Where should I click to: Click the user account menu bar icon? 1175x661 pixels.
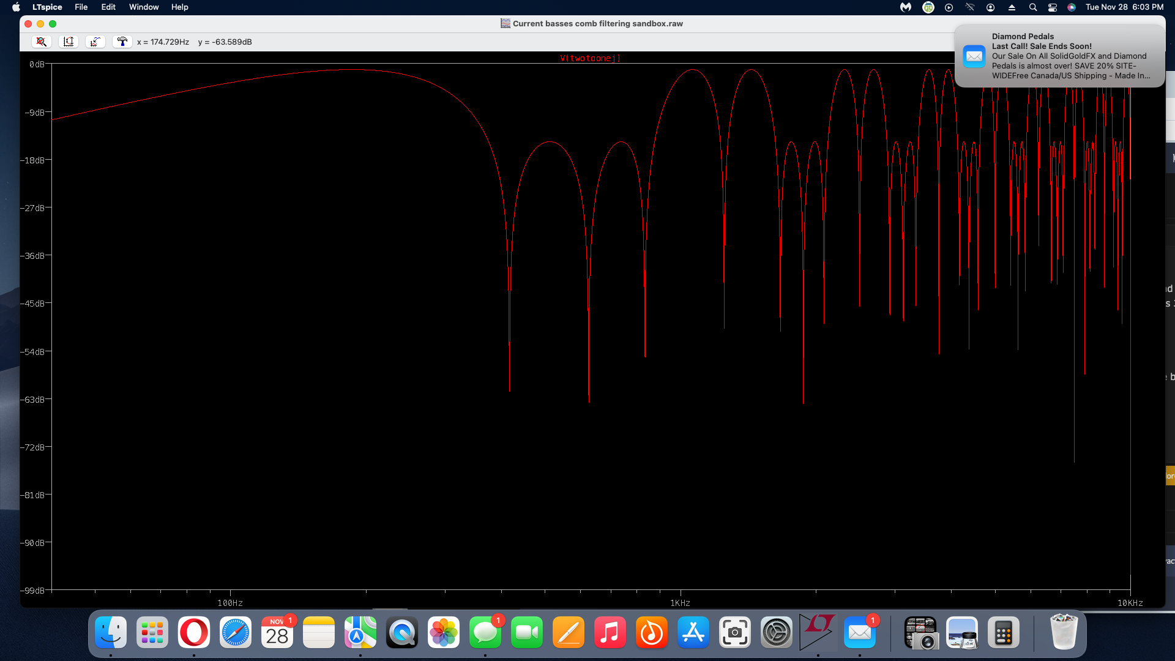coord(991,7)
